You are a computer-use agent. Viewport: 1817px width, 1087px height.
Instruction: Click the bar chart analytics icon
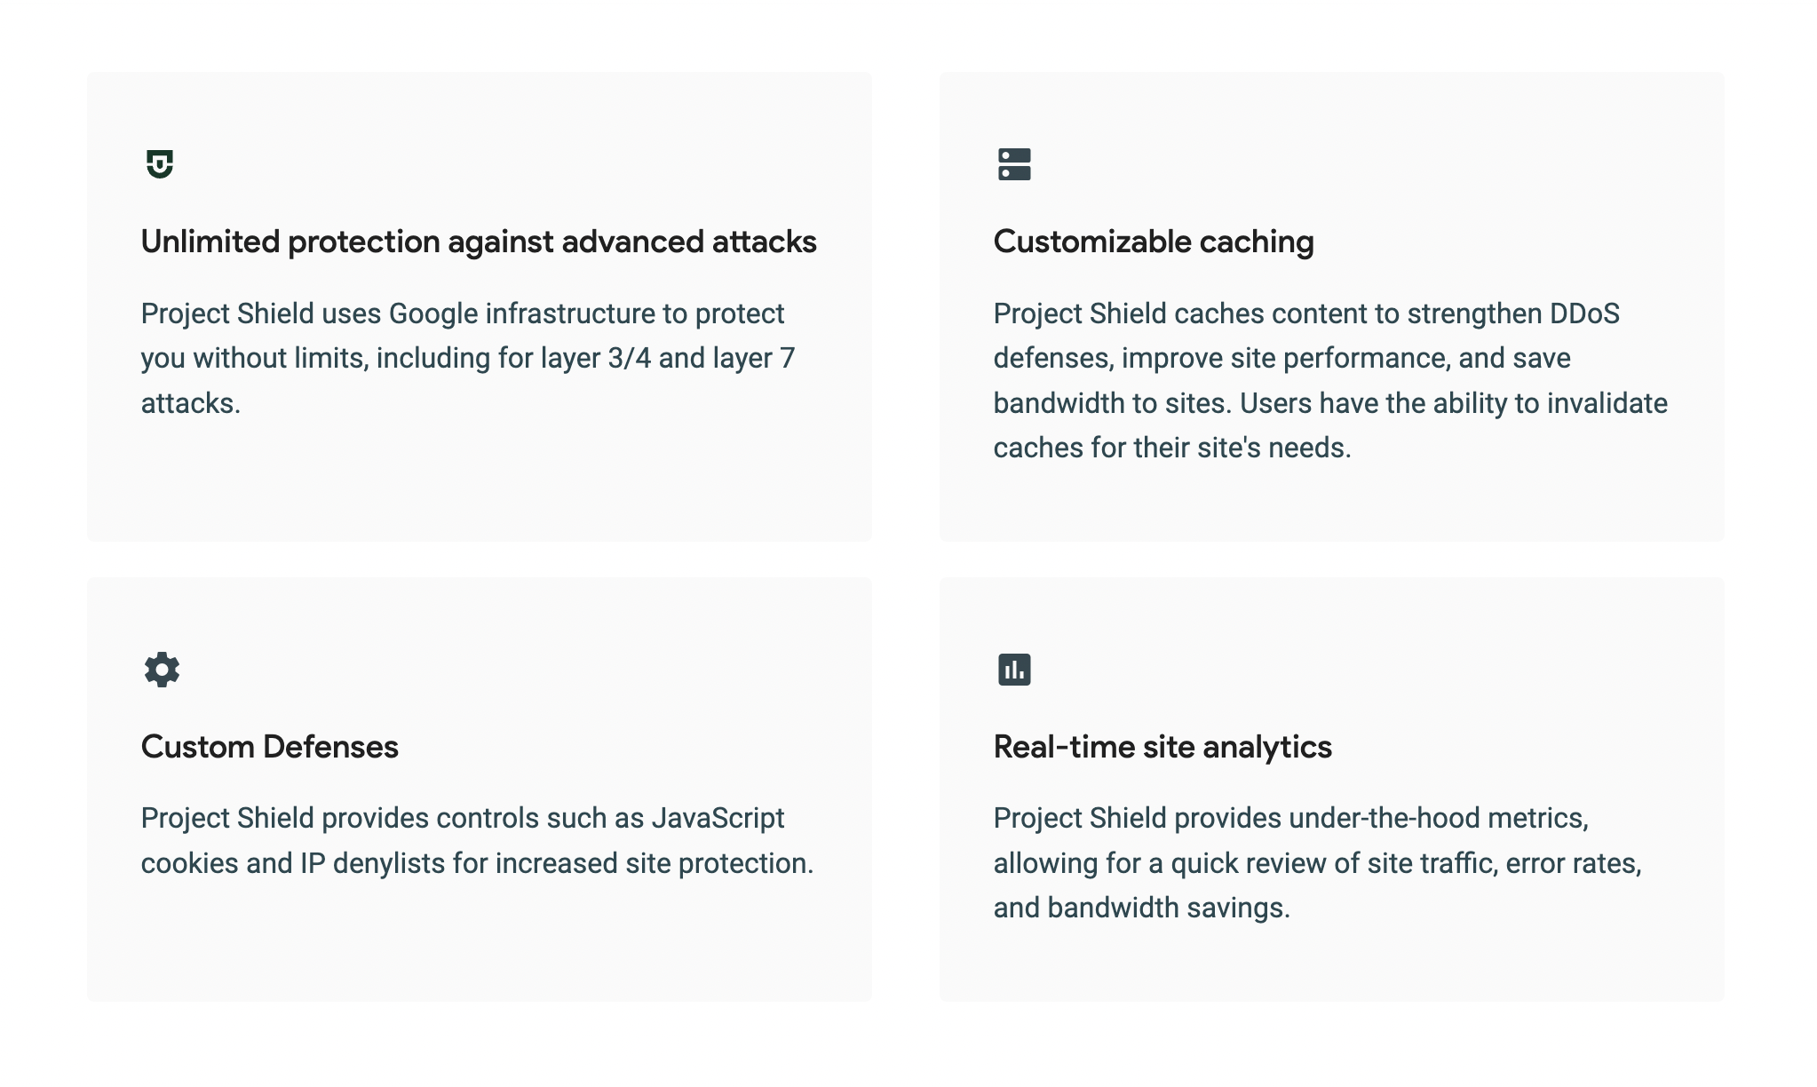[1014, 670]
